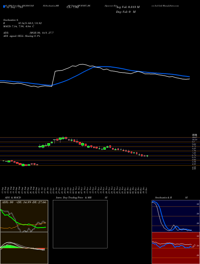
Task: Click the '(MGR) 30, 14.9, 27.7' ADX values
Action: click(x=42, y=33)
